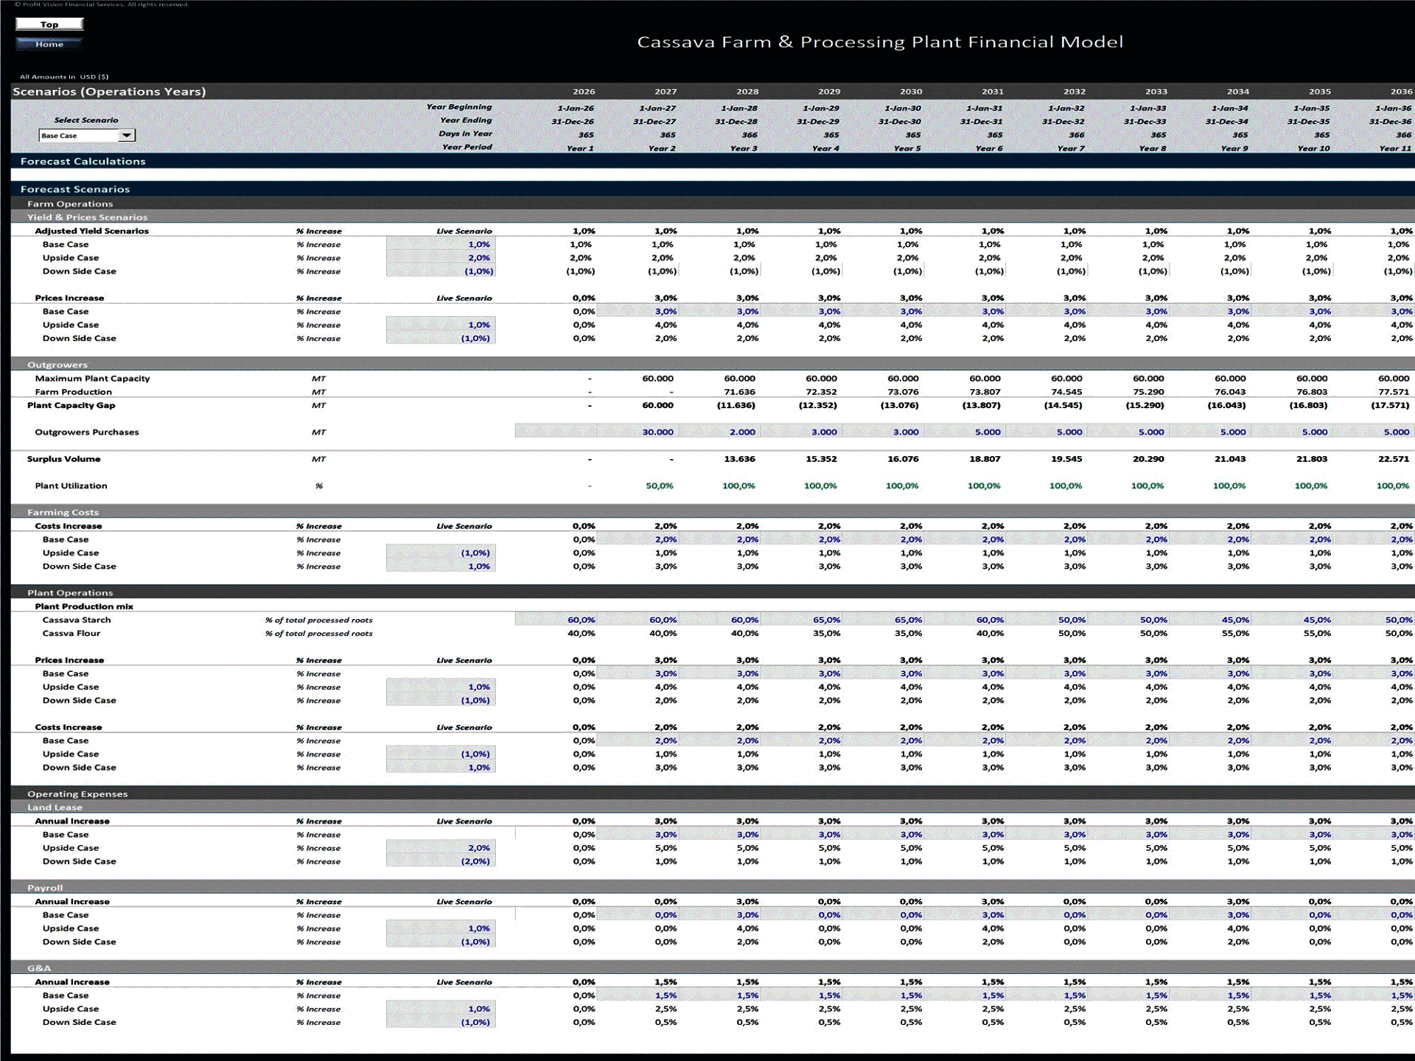
Task: Click the Outgrowers section heading
Action: (x=57, y=365)
